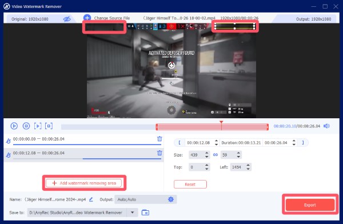Viewport: 343px width, 224px height.
Task: Mute the audio with the speaker icon
Action: click(x=326, y=126)
